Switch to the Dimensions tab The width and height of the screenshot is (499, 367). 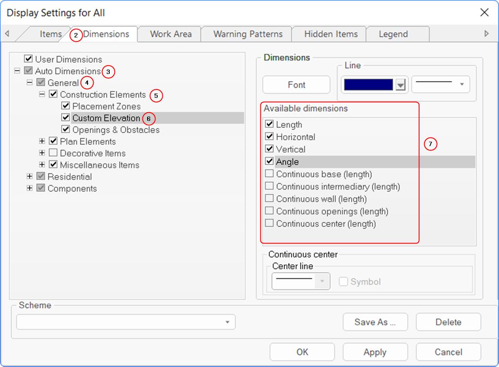106,34
